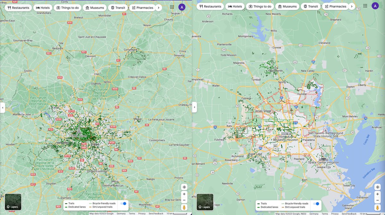Select Hotels chip on Houston map
385x215 pixels.
coord(235,6)
